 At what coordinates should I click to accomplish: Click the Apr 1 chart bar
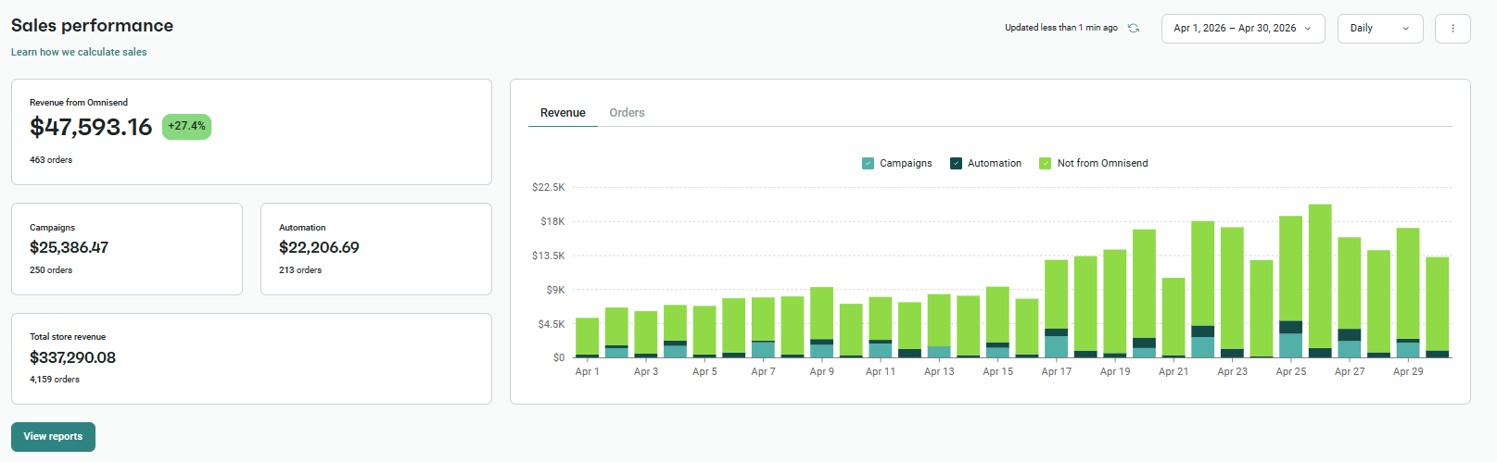[x=587, y=338]
